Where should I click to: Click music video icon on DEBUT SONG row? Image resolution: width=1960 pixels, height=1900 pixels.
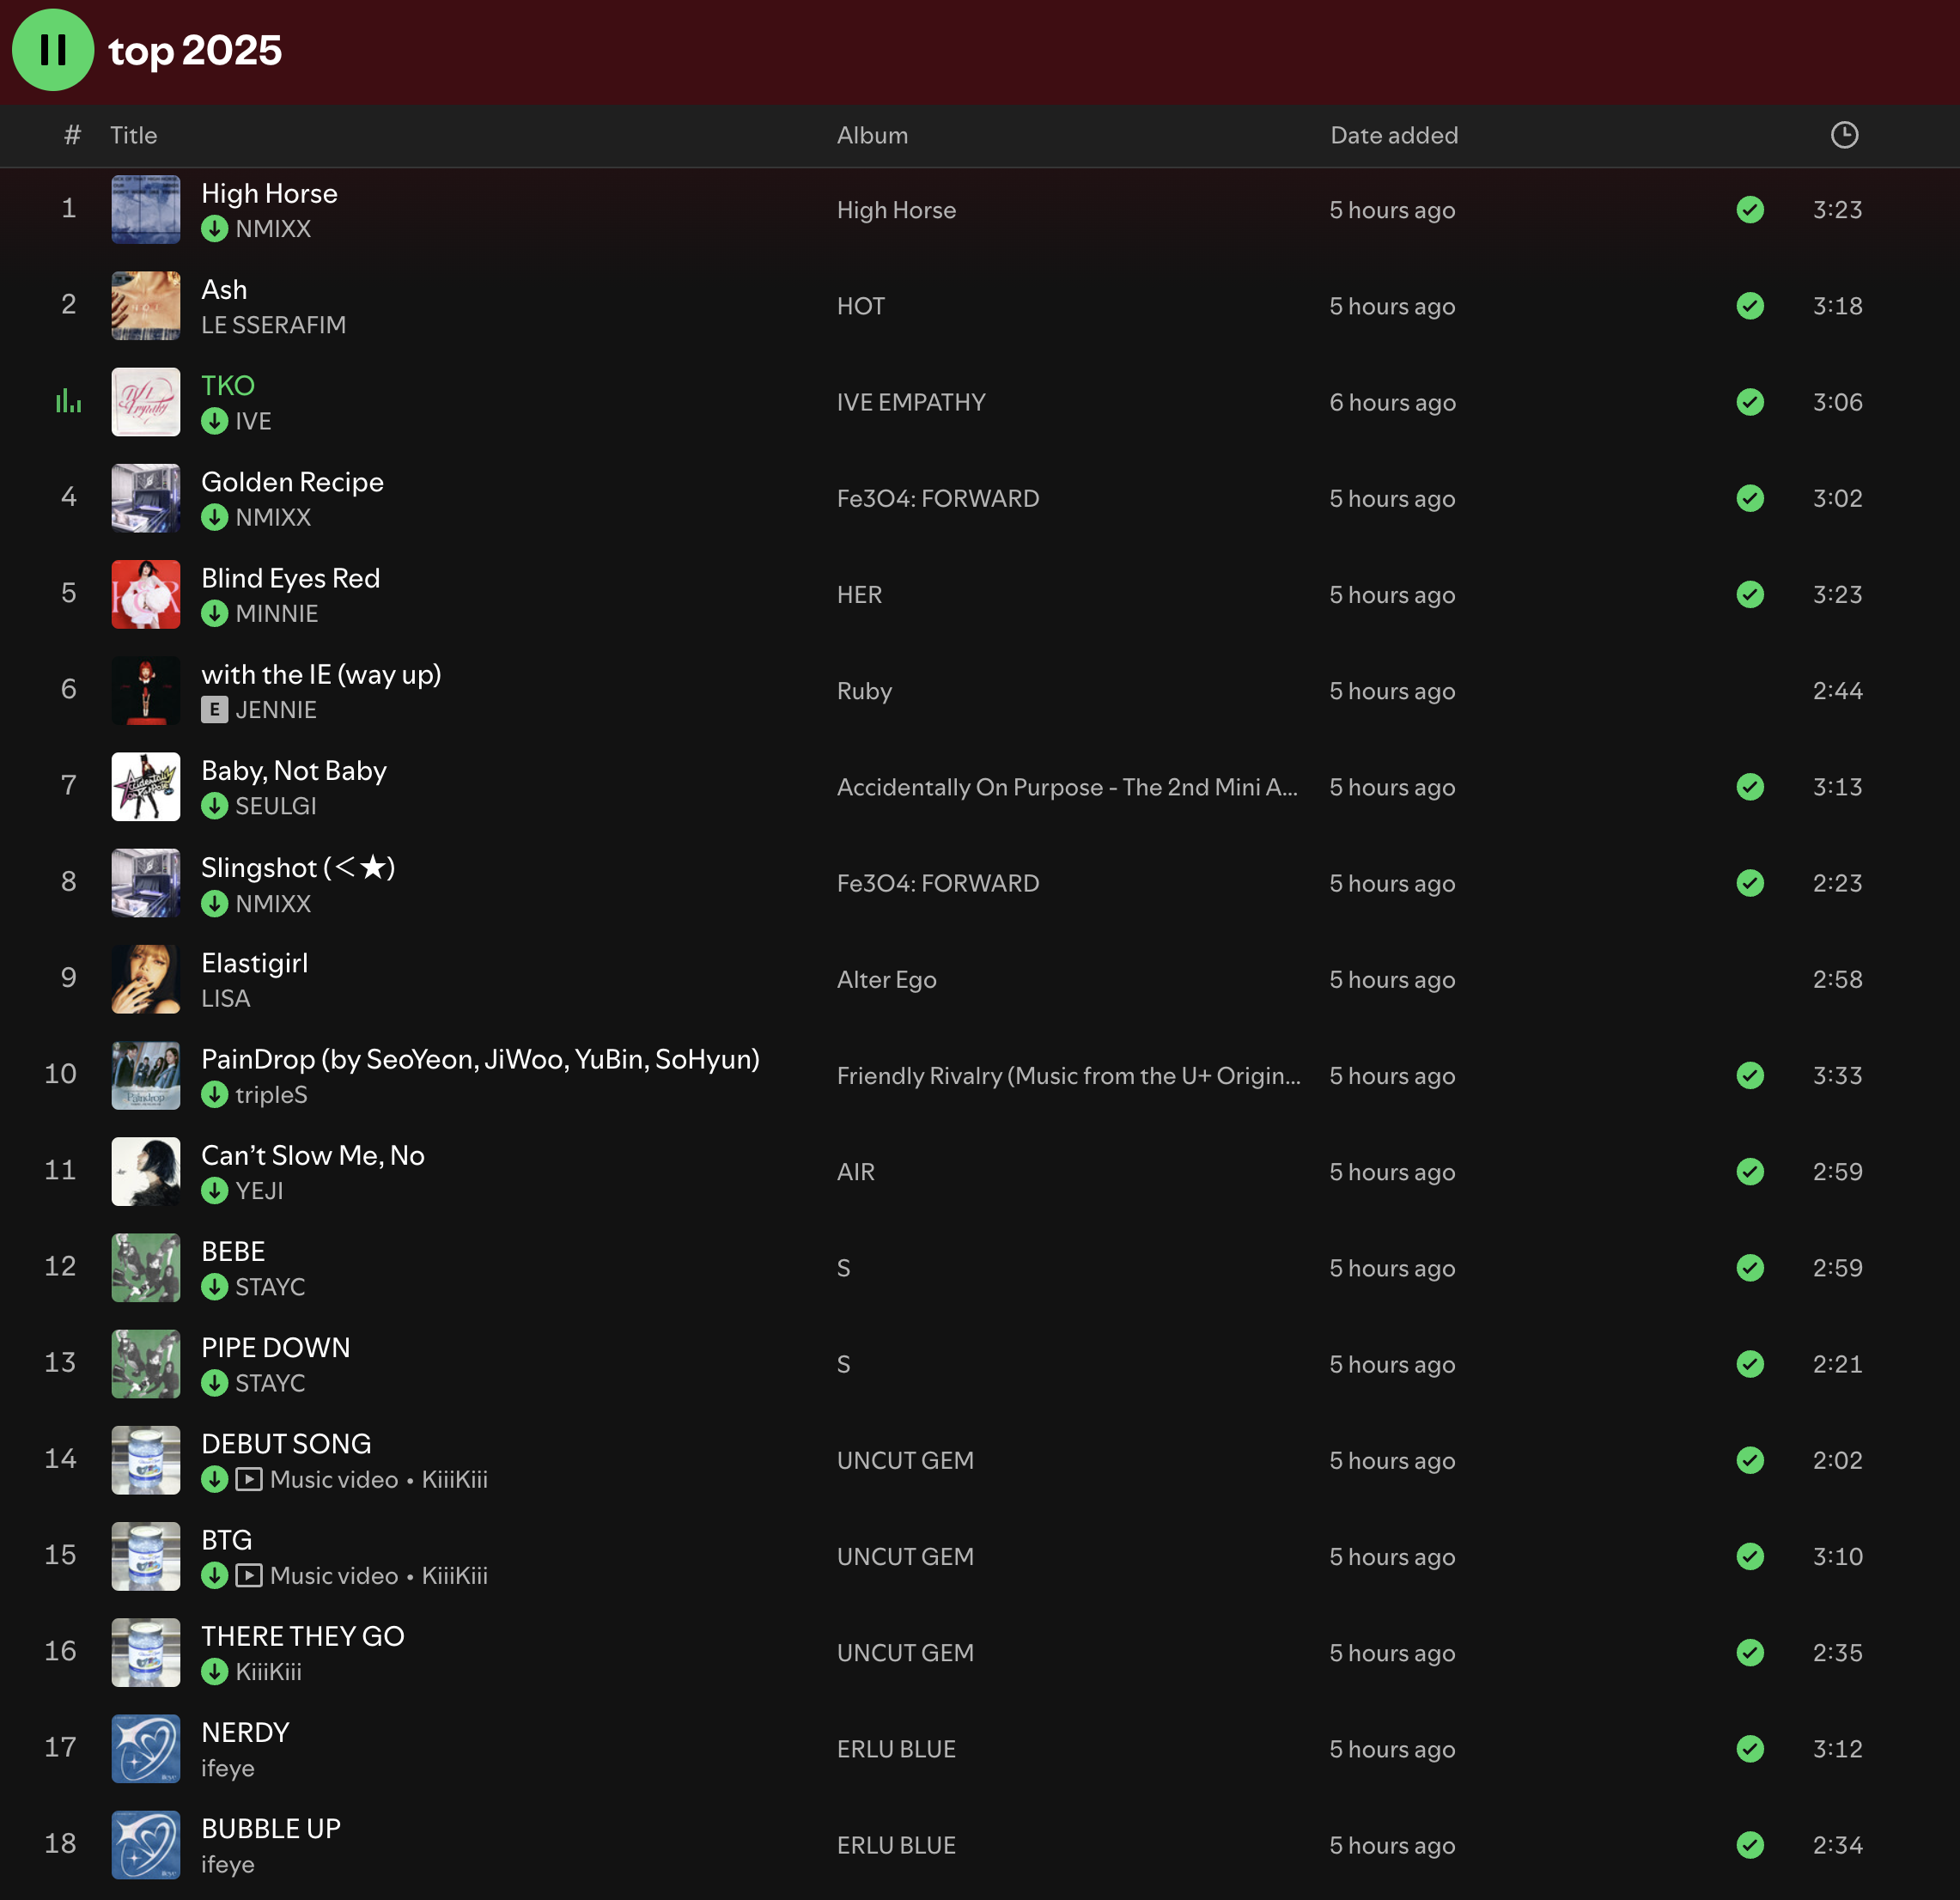pyautogui.click(x=249, y=1479)
